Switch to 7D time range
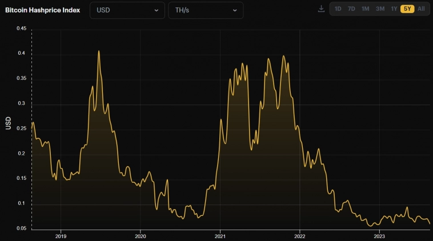This screenshot has width=433, height=241. 351,9
